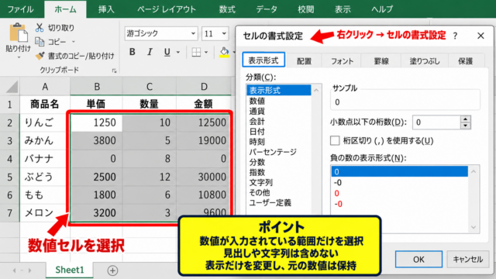Click the Cut scissors icon
The height and width of the screenshot is (279, 496).
tap(40, 28)
